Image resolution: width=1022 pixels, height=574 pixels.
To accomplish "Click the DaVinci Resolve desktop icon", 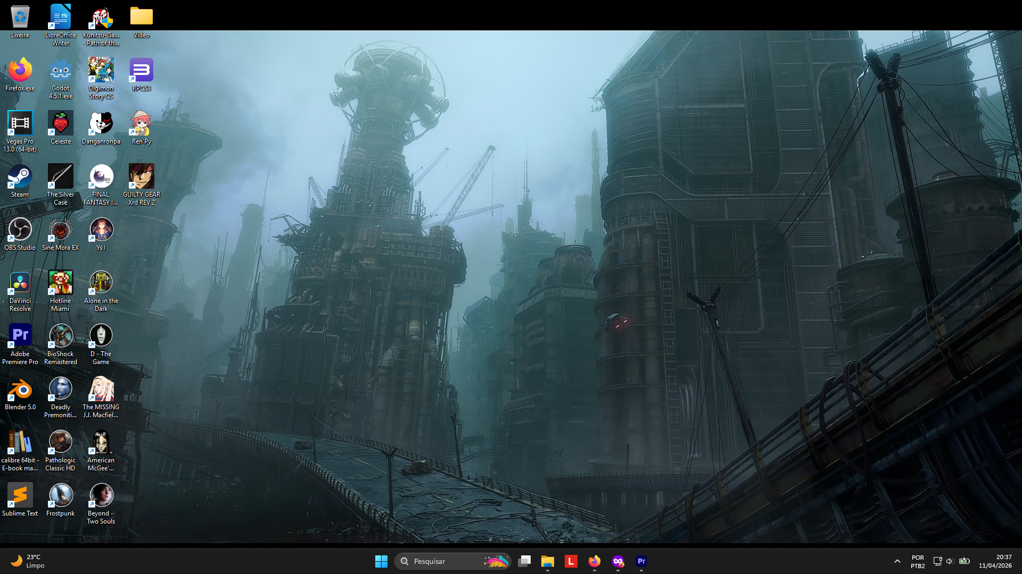I will 20,284.
